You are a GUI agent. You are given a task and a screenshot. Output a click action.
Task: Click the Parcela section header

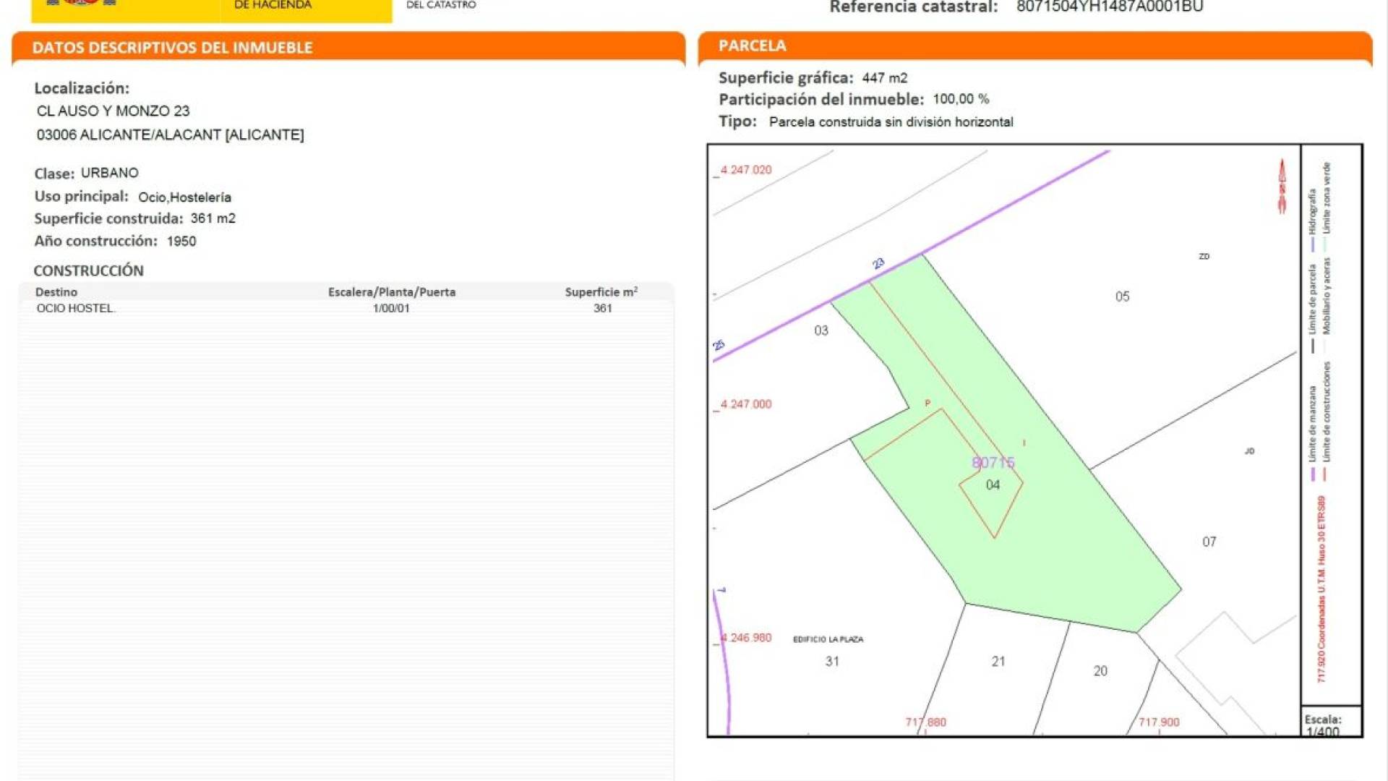(x=752, y=46)
